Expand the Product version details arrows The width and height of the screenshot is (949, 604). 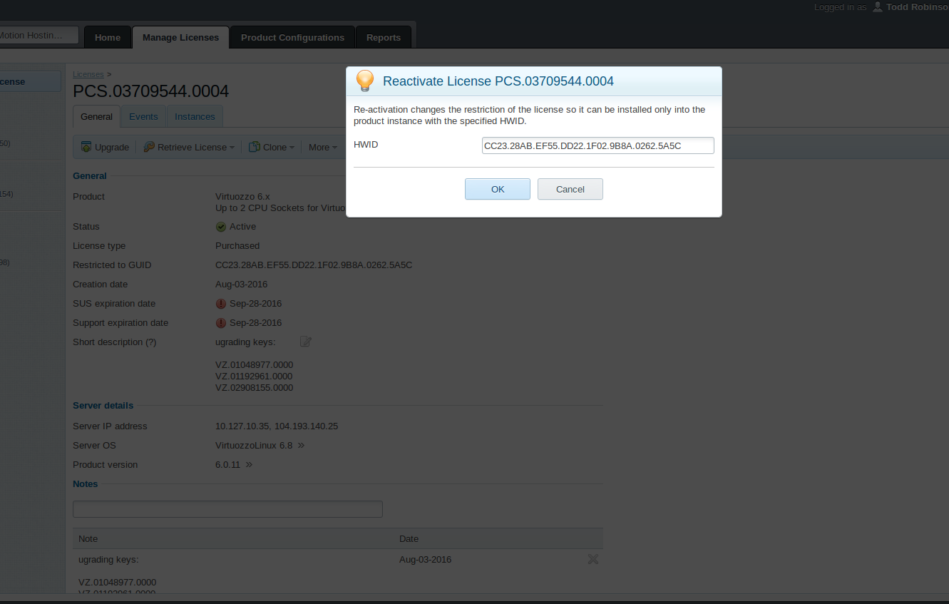point(249,465)
